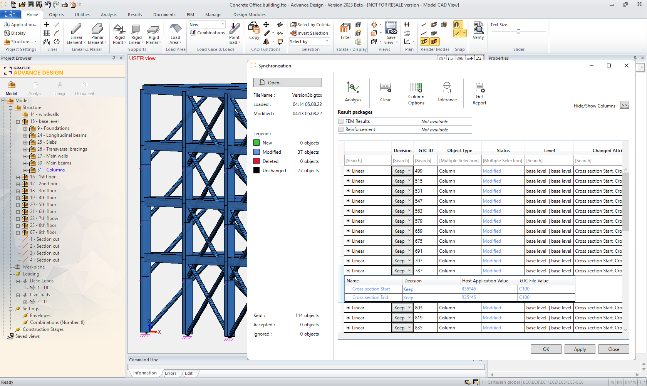Click the Cross section Start link
The width and height of the screenshot is (647, 386).
371,289
